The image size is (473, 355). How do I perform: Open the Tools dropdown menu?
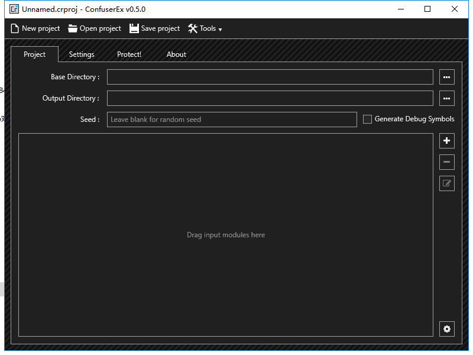(x=205, y=28)
